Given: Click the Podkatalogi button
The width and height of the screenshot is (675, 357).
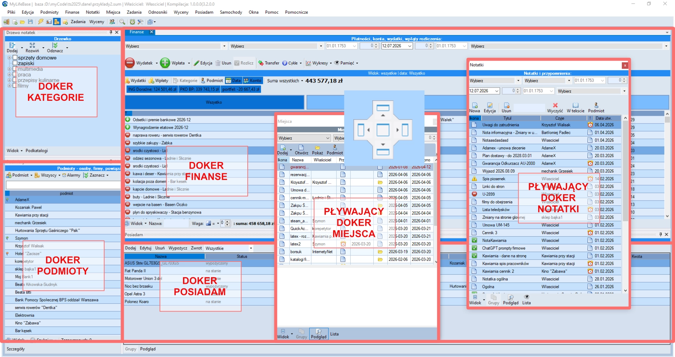Looking at the screenshot, I should pyautogui.click(x=37, y=150).
